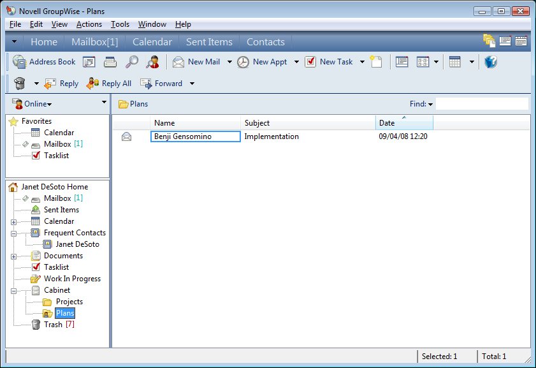Open New Appt dropdown arrow
Viewport: 536px width, 368px height.
(297, 62)
